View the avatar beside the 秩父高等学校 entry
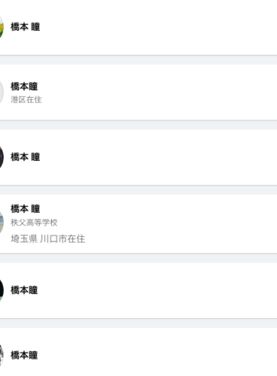The width and height of the screenshot is (277, 376). pyautogui.click(x=2, y=223)
